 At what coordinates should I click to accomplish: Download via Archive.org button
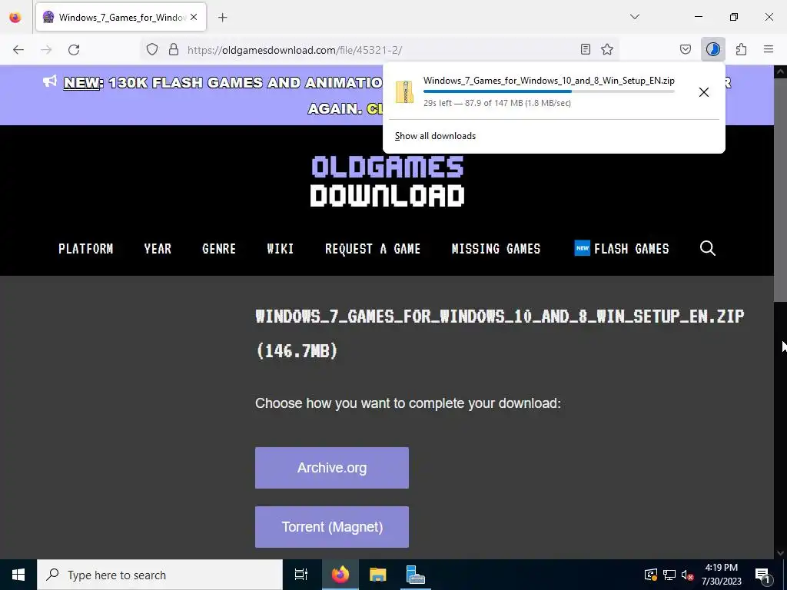332,468
